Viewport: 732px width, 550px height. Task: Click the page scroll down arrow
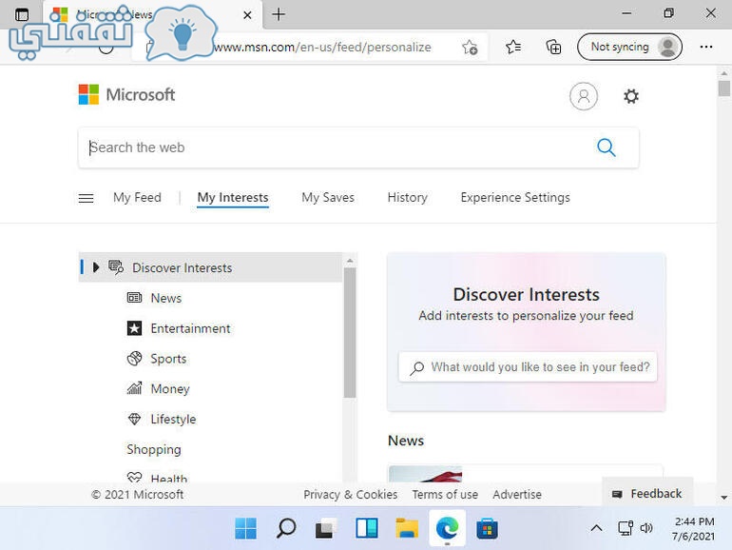(x=723, y=498)
